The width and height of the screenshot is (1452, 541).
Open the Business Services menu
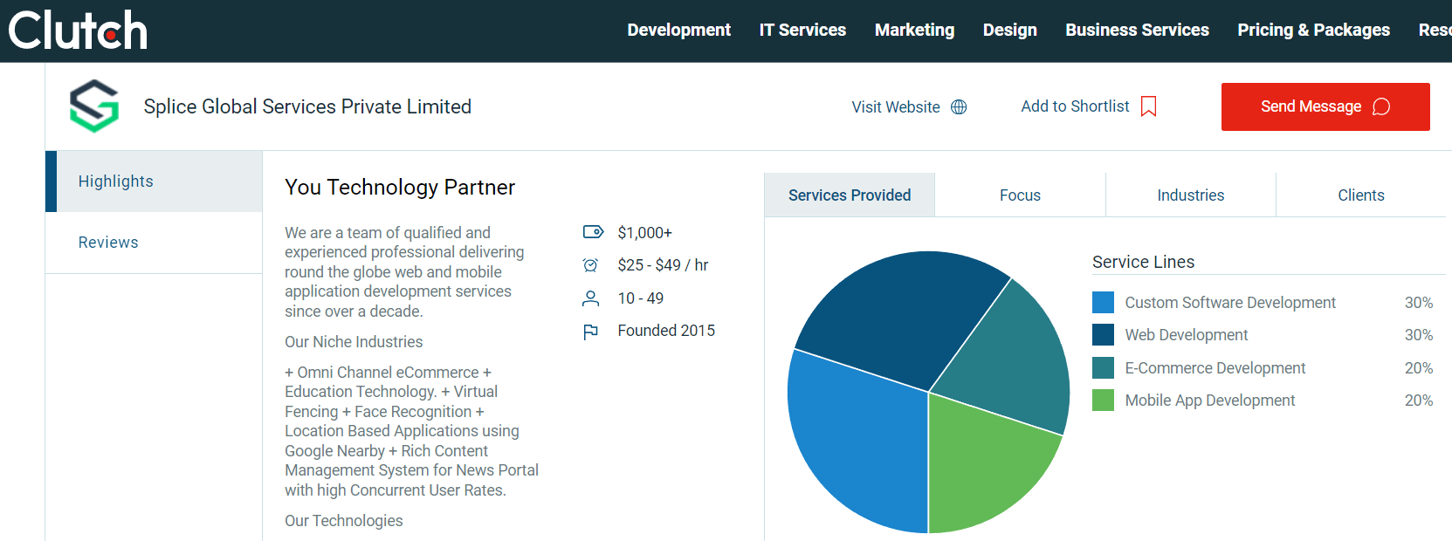pos(1137,31)
